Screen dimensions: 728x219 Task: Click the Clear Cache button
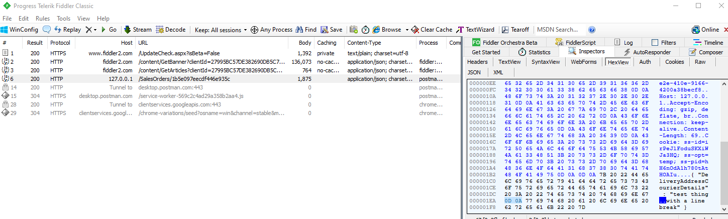click(x=432, y=30)
